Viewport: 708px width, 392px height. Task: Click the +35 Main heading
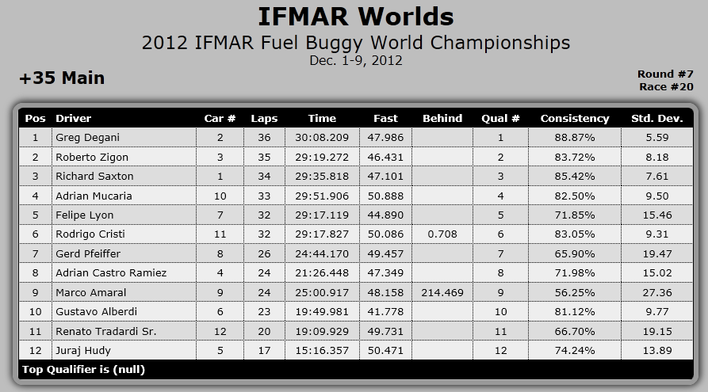(62, 78)
